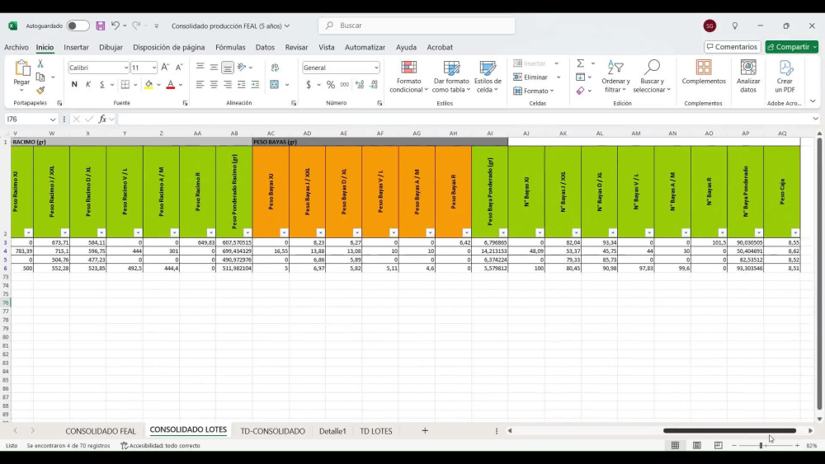Click the wrap text icon

275,68
